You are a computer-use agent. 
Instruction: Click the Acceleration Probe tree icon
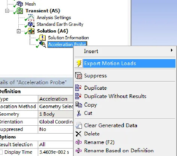(43, 45)
